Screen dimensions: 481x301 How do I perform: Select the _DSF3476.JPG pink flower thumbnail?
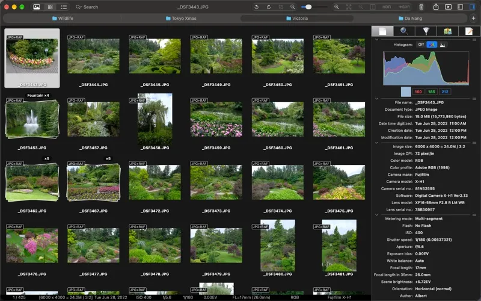32,246
